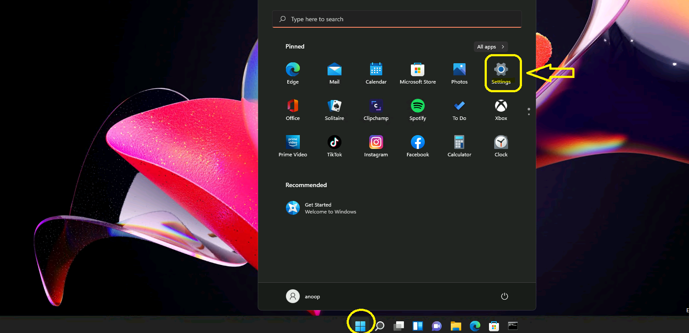Screen dimensions: 689x333
Task: Launch the Office app
Action: pyautogui.click(x=293, y=110)
